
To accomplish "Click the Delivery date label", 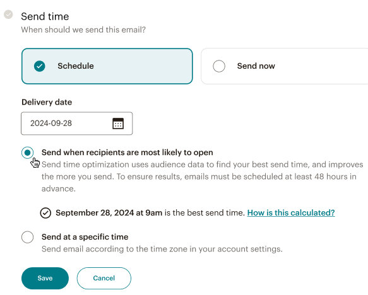I will click(x=47, y=102).
